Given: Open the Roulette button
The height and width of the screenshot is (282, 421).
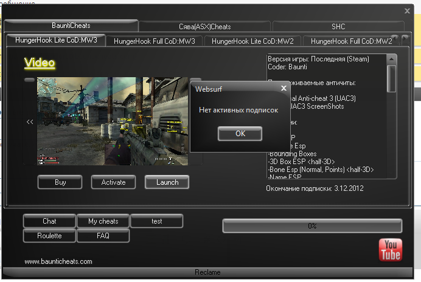Looking at the screenshot, I should point(49,236).
